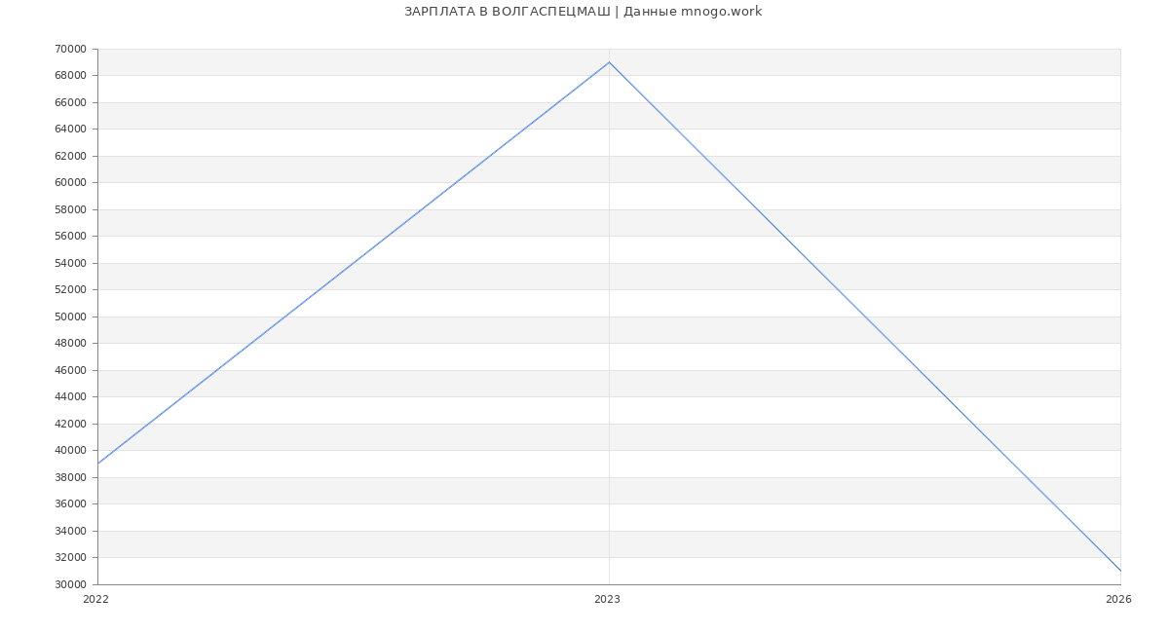Click the 64000 y-axis label

[70, 130]
